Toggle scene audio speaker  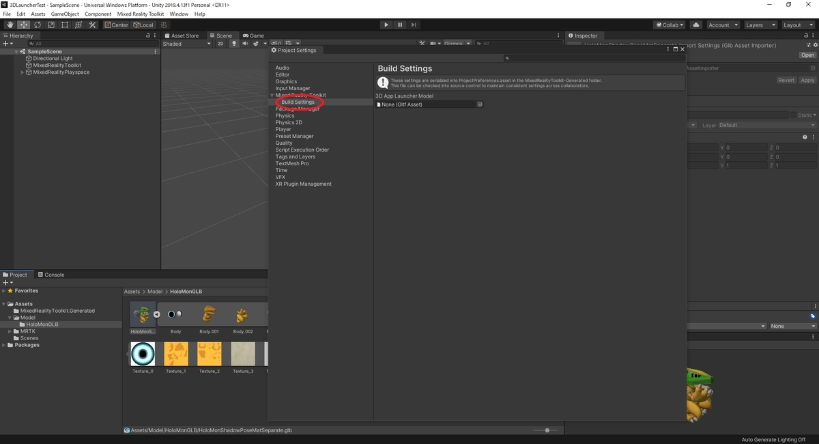(x=244, y=44)
